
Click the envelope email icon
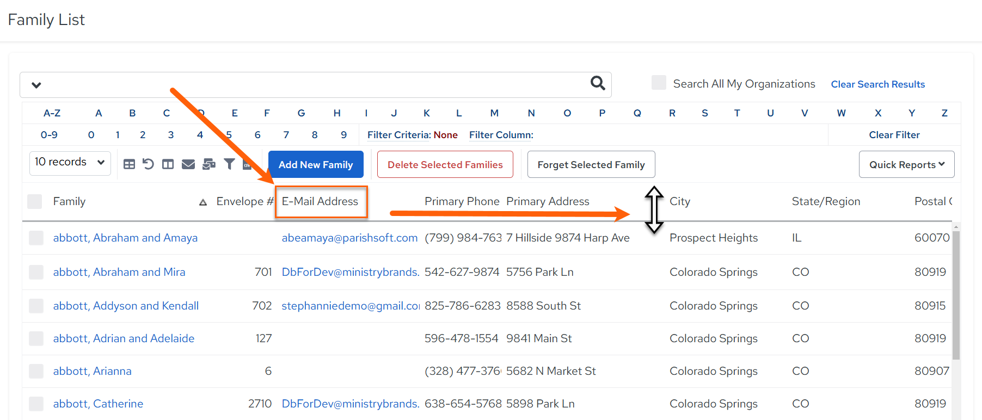[x=188, y=164]
